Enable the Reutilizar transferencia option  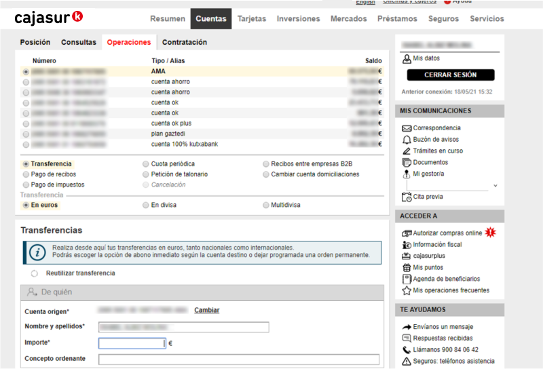click(x=35, y=273)
